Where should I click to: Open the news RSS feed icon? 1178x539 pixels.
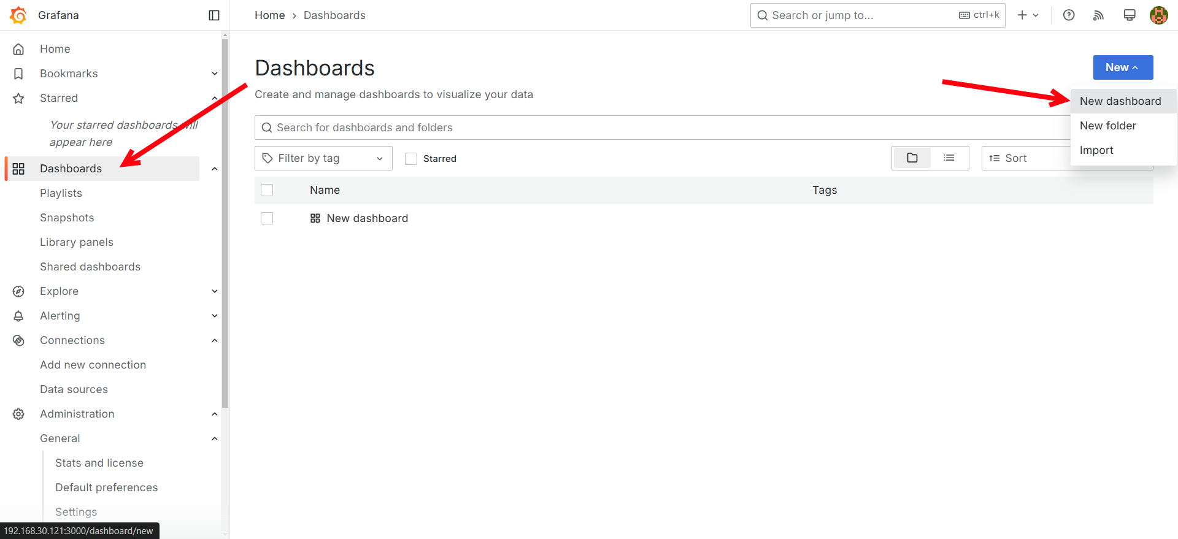pyautogui.click(x=1098, y=15)
